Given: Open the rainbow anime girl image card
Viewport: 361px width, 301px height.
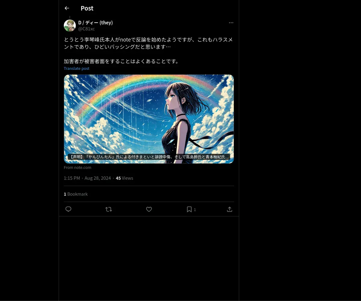Looking at the screenshot, I should coord(149,119).
